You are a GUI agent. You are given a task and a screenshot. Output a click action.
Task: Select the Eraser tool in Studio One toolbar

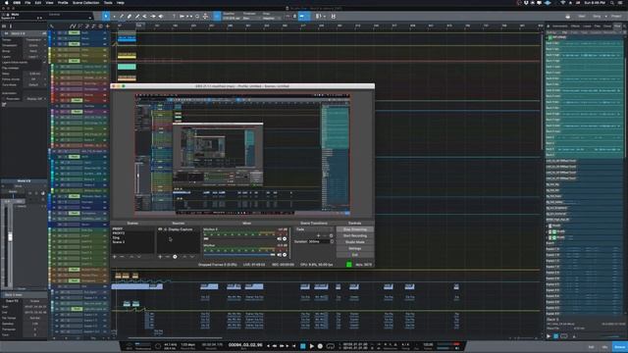tap(130, 17)
